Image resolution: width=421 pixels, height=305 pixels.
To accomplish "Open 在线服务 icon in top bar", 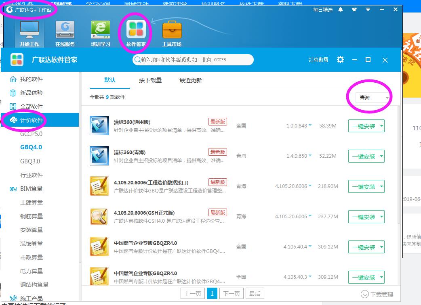I will pyautogui.click(x=65, y=33).
